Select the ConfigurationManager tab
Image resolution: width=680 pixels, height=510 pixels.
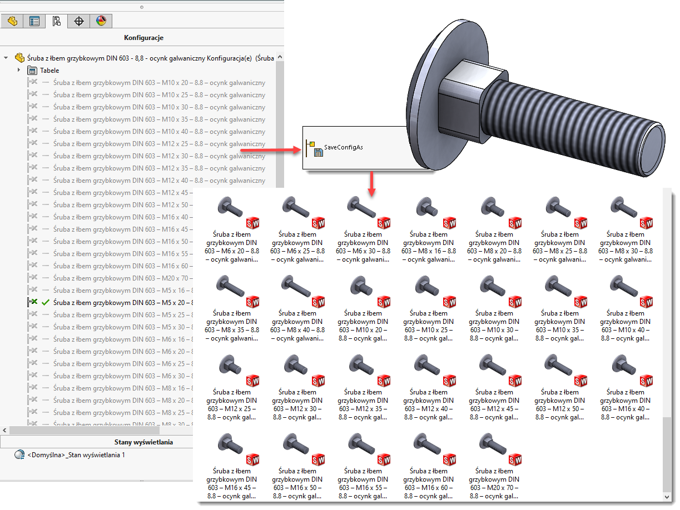pos(56,21)
